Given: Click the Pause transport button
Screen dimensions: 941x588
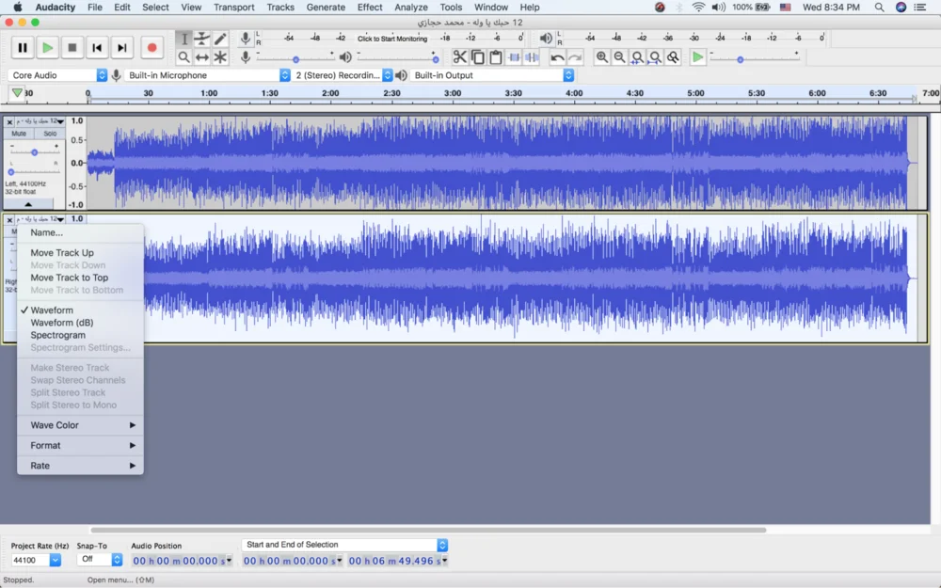Looking at the screenshot, I should click(x=23, y=48).
